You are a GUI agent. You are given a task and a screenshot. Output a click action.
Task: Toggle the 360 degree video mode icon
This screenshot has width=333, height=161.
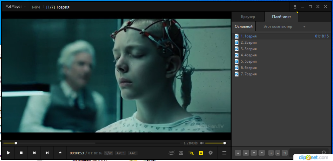[x=171, y=153]
